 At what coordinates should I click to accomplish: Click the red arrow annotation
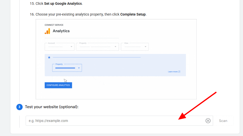tap(197, 106)
